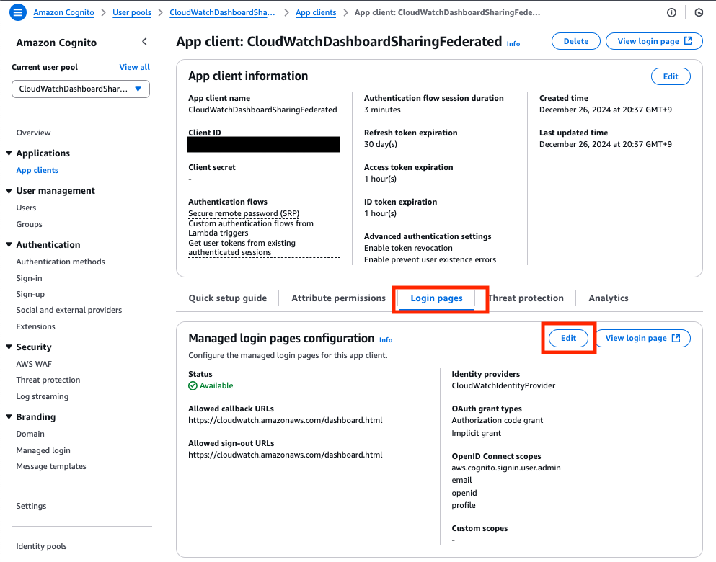The width and height of the screenshot is (716, 562).
Task: Click View login page button in page header
Action: click(654, 41)
